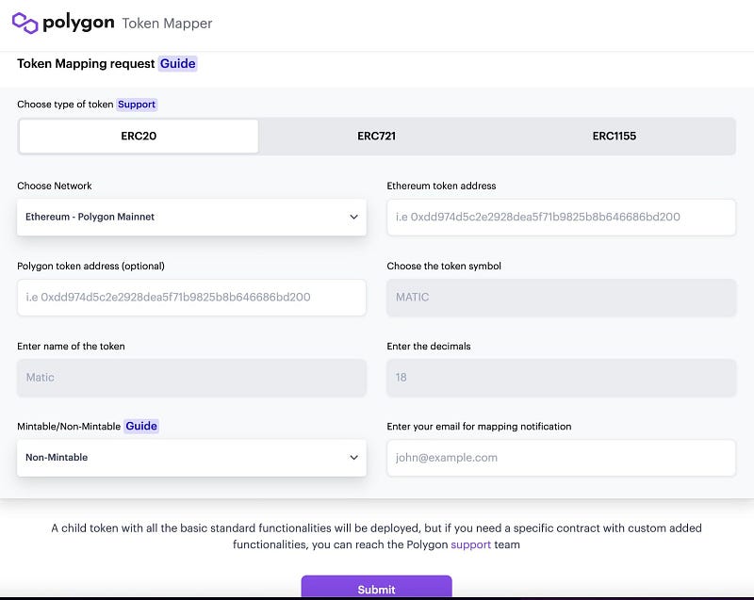
Task: Click the token symbol field
Action: [561, 298]
